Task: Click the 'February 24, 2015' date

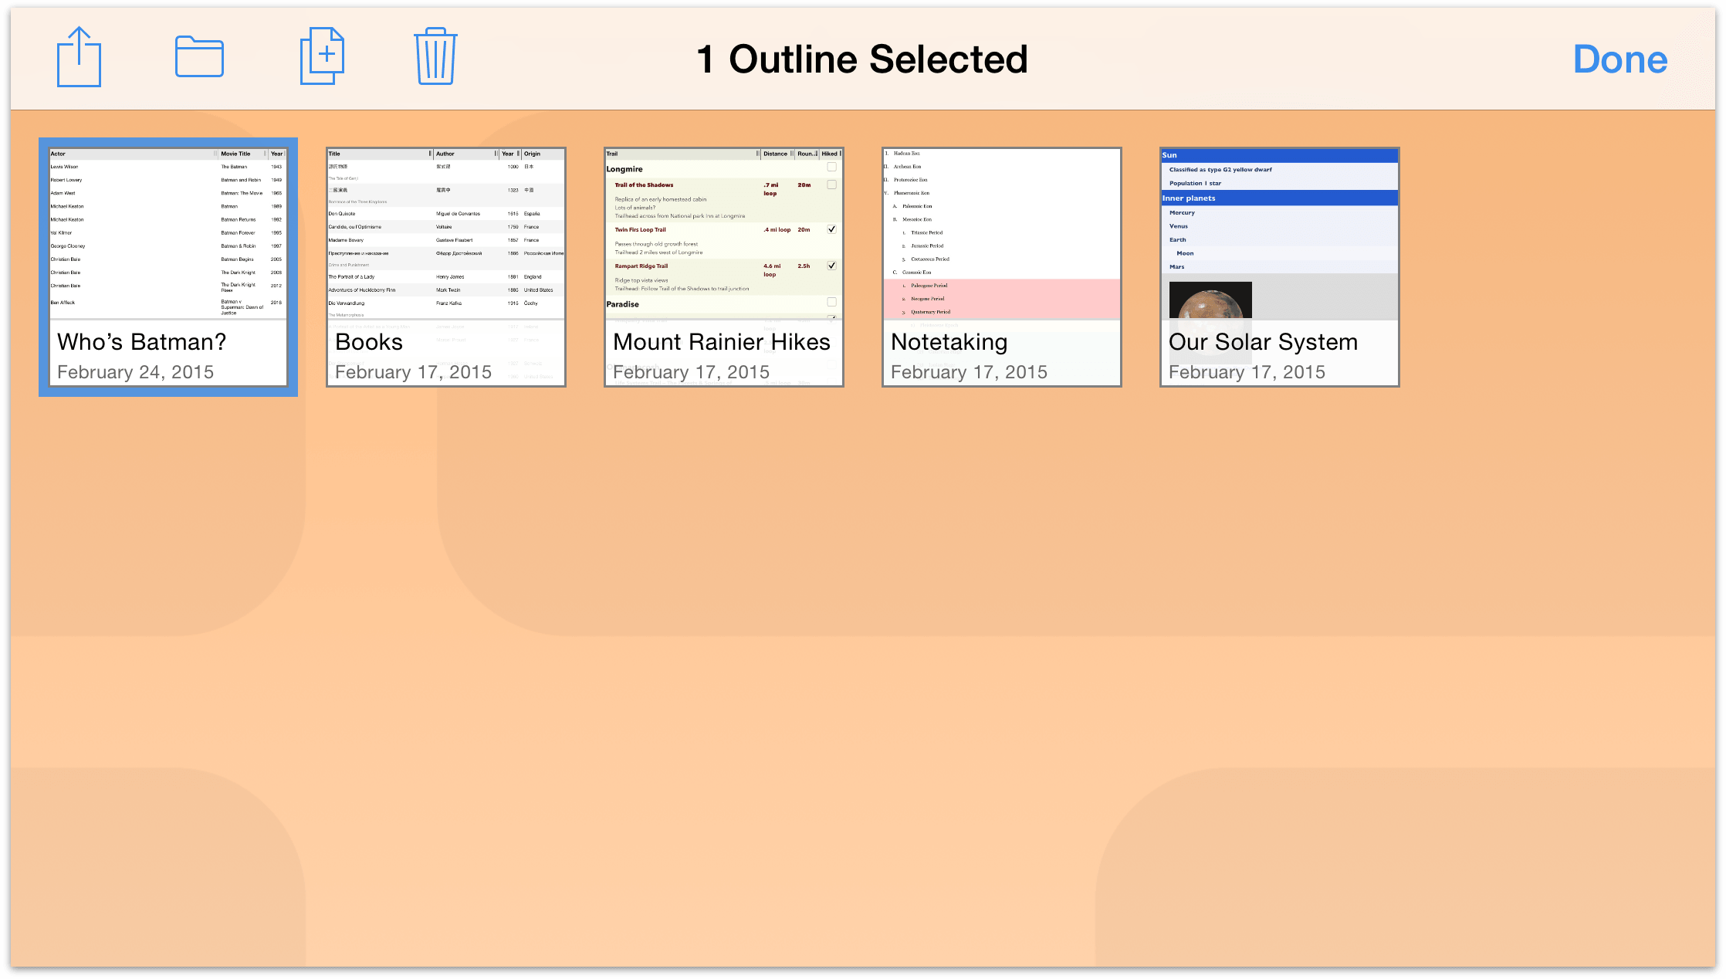Action: tap(136, 372)
